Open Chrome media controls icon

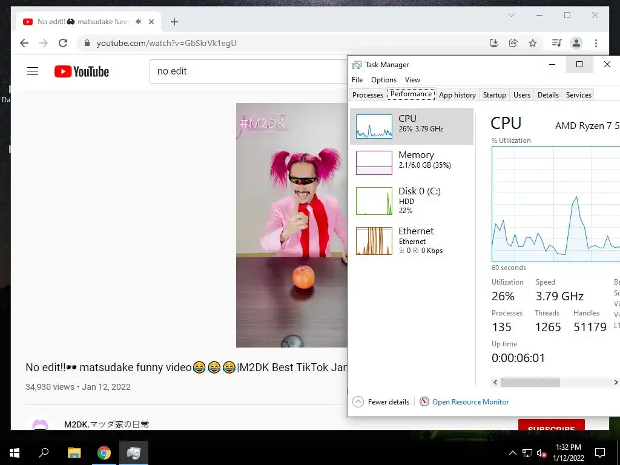pos(556,43)
